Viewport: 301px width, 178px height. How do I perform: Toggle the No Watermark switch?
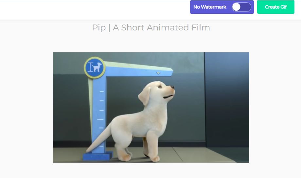241,7
